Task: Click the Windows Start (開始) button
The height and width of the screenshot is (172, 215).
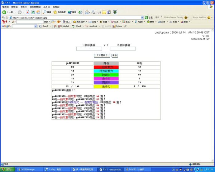Action: click(8, 169)
